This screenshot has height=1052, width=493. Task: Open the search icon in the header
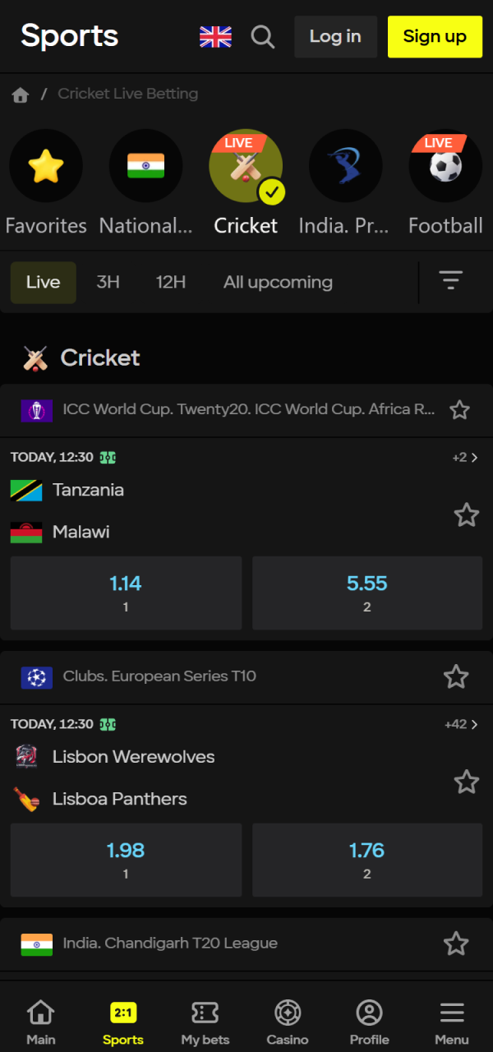(263, 36)
